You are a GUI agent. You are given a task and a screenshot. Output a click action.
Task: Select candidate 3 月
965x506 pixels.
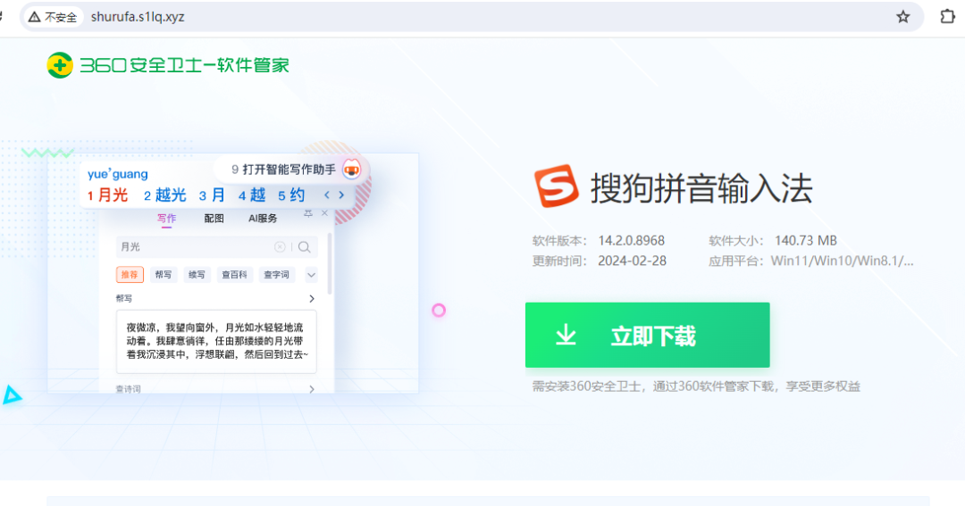pyautogui.click(x=212, y=195)
